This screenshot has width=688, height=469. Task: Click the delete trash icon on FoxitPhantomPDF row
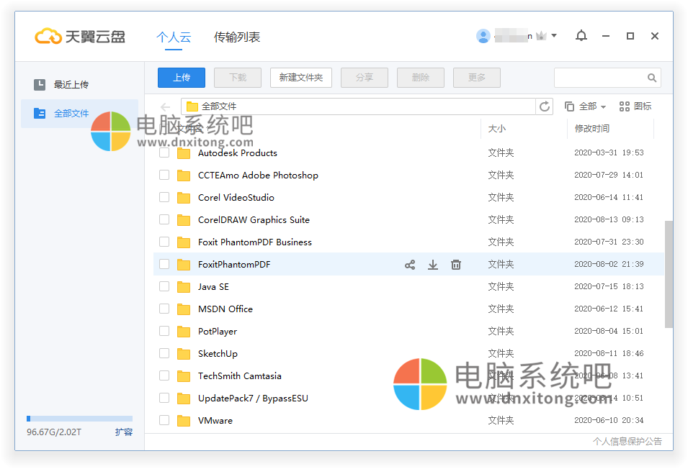456,265
